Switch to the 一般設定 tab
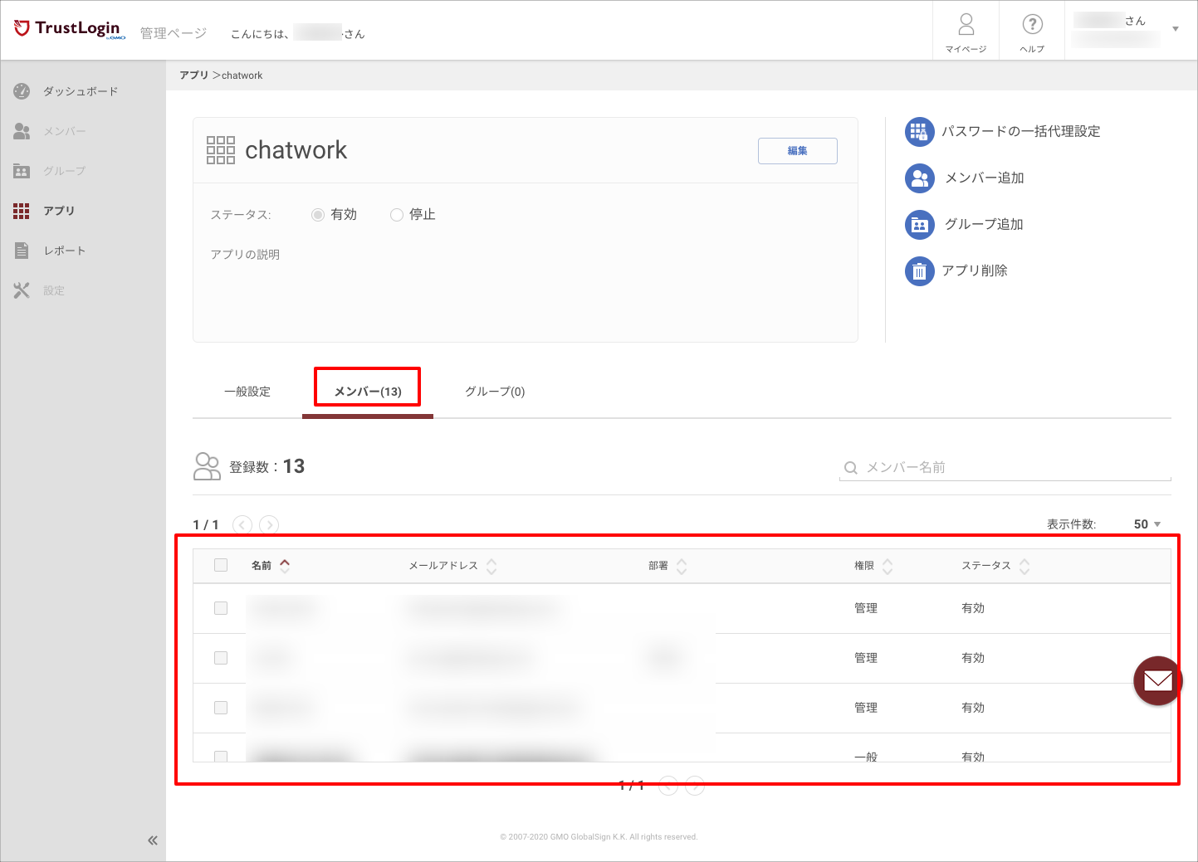1198x862 pixels. coord(247,392)
